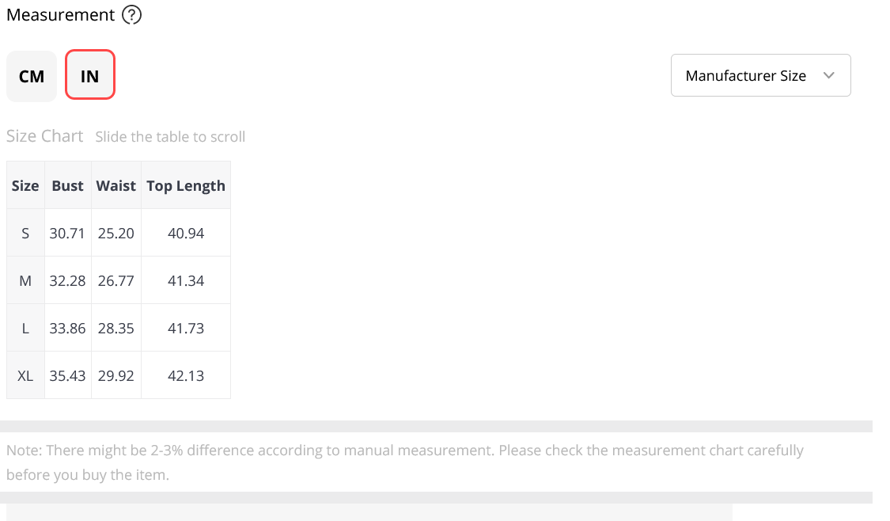Click the waist value 26.77 cell
Viewport: 890px width, 521px height.
(116, 280)
